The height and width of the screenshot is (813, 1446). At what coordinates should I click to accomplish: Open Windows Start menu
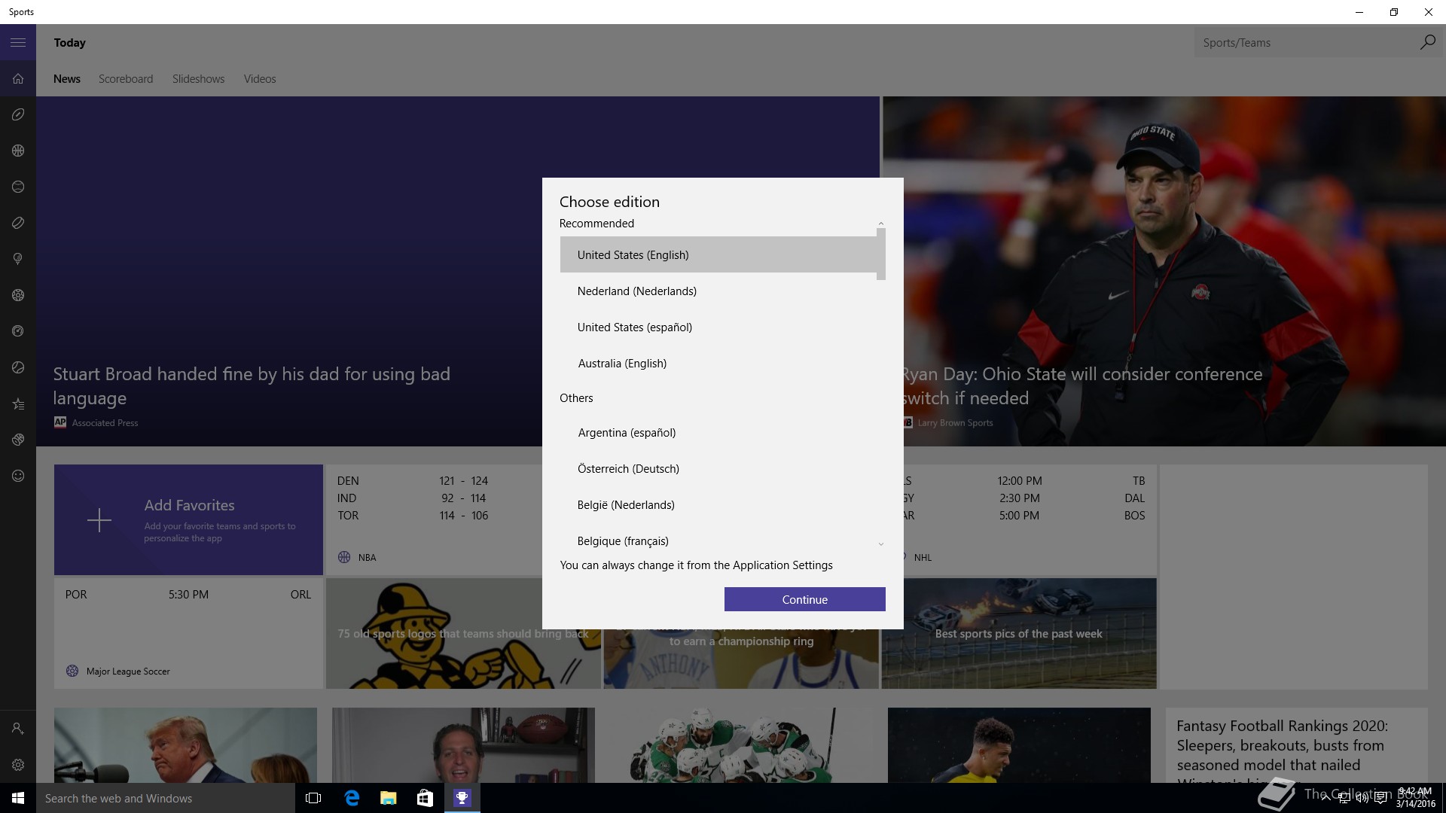(x=18, y=798)
